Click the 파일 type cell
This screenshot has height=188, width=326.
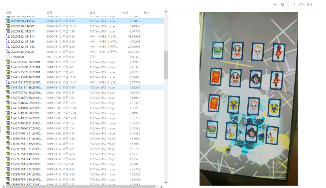[x=92, y=57]
